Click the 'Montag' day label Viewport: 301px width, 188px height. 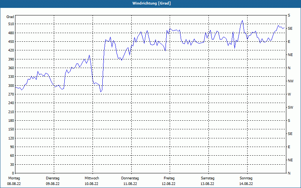(x=14, y=178)
